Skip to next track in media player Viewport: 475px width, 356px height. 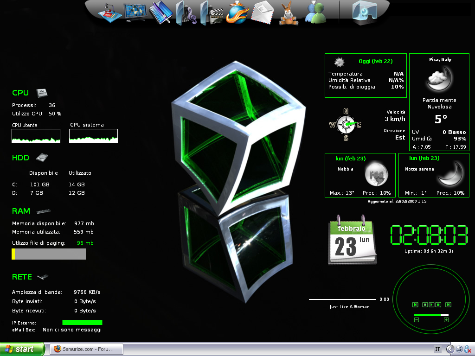tap(449, 305)
